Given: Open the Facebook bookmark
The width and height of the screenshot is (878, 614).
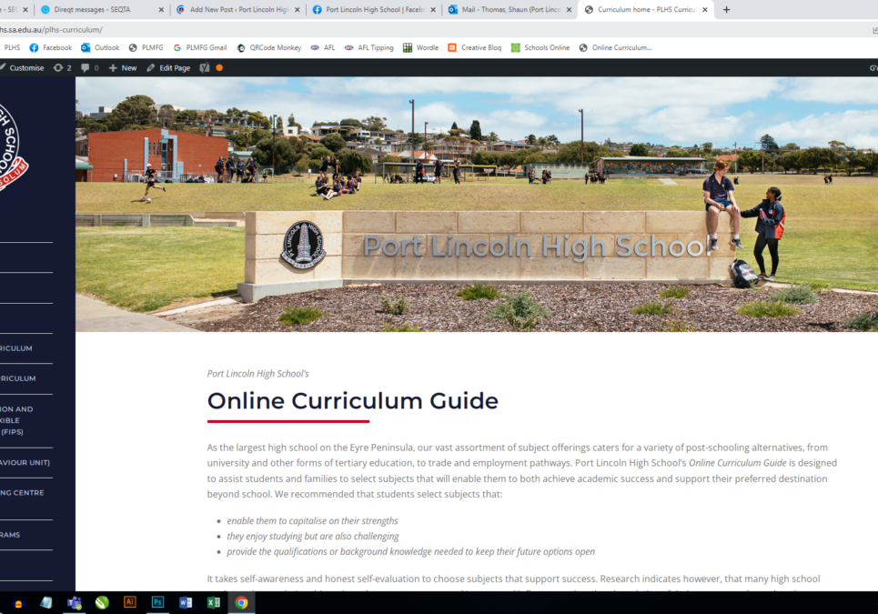Looking at the screenshot, I should 50,47.
